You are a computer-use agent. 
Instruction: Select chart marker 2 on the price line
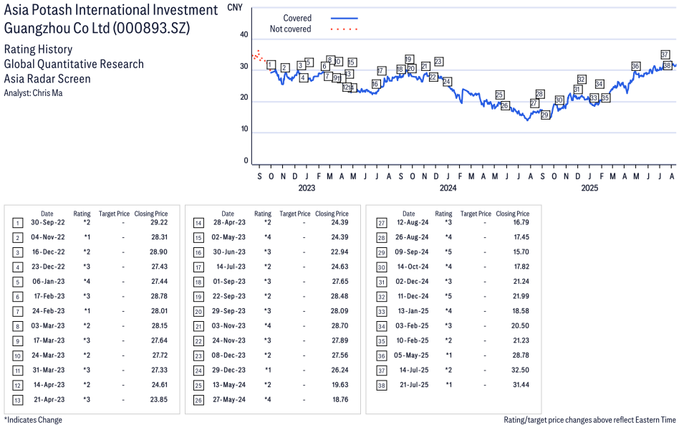pyautogui.click(x=285, y=67)
